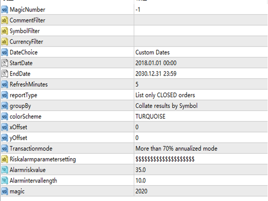The image size is (268, 201).
Task: Select the StartDate value 2018.01.01 00:00
Action: point(201,63)
